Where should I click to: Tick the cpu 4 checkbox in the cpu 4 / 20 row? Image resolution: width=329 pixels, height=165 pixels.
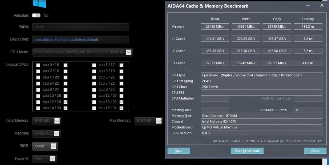38,77
